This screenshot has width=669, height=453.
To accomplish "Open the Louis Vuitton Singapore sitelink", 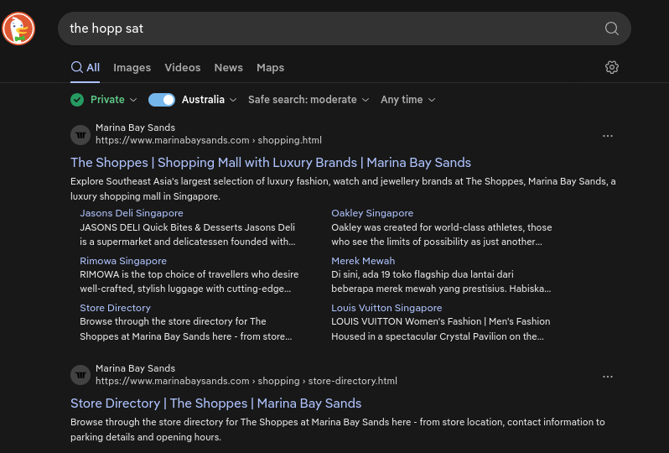I will tap(386, 308).
